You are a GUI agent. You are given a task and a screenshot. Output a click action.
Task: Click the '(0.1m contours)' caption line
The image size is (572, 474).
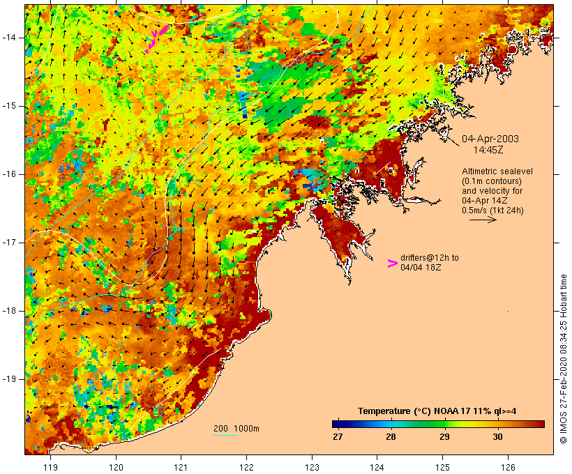(x=492, y=181)
